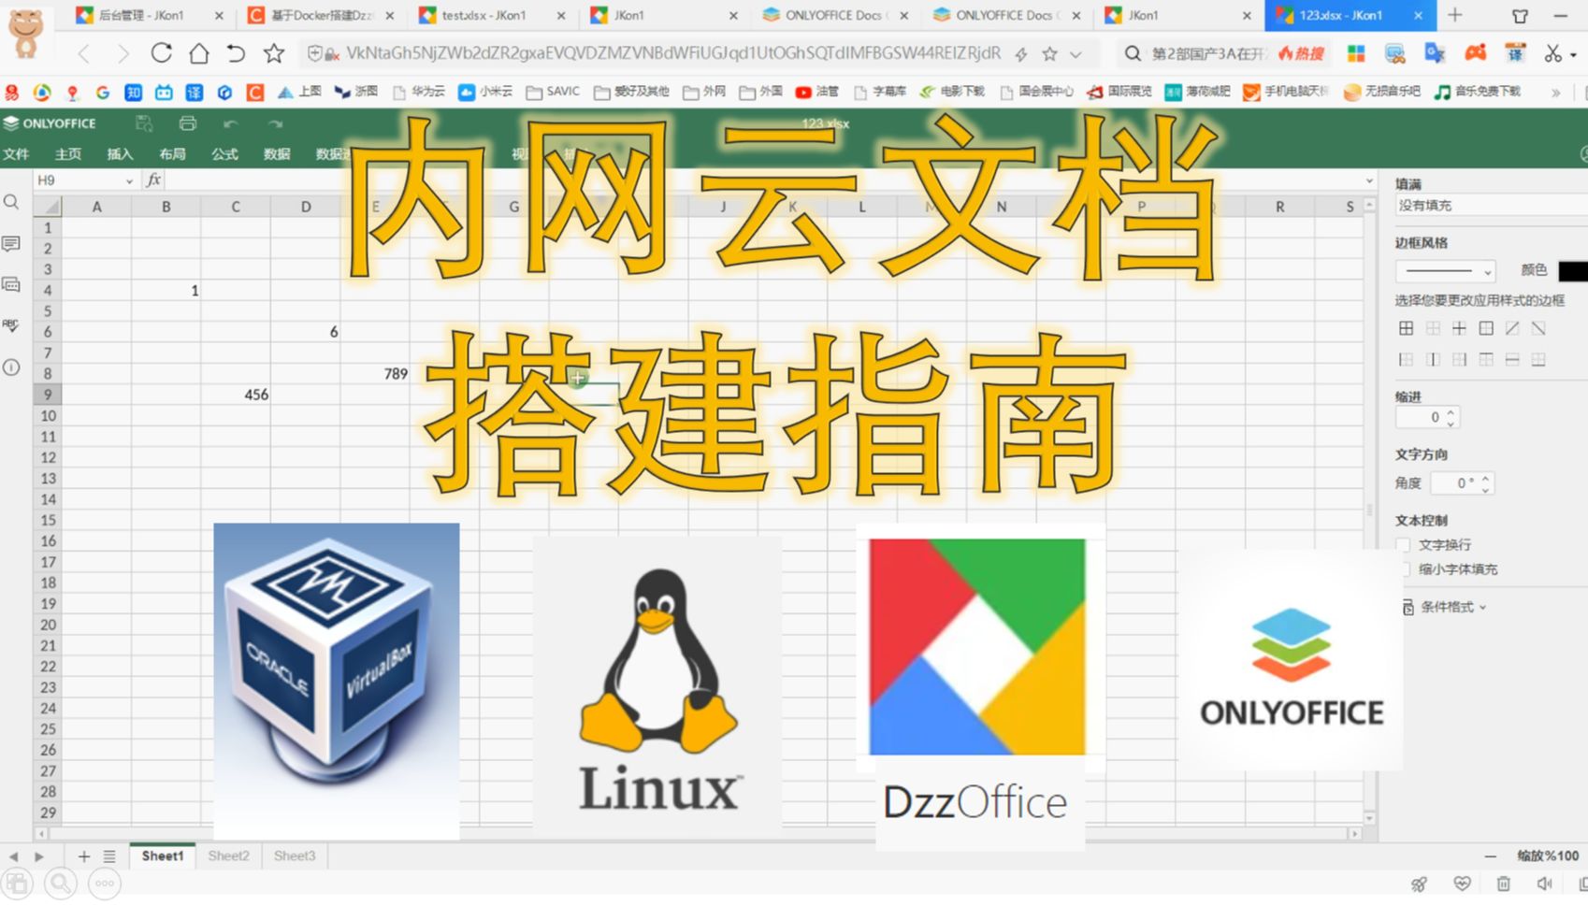Click the scissors screenshot tool icon
Screen dimensions: 1588x906
point(1552,53)
